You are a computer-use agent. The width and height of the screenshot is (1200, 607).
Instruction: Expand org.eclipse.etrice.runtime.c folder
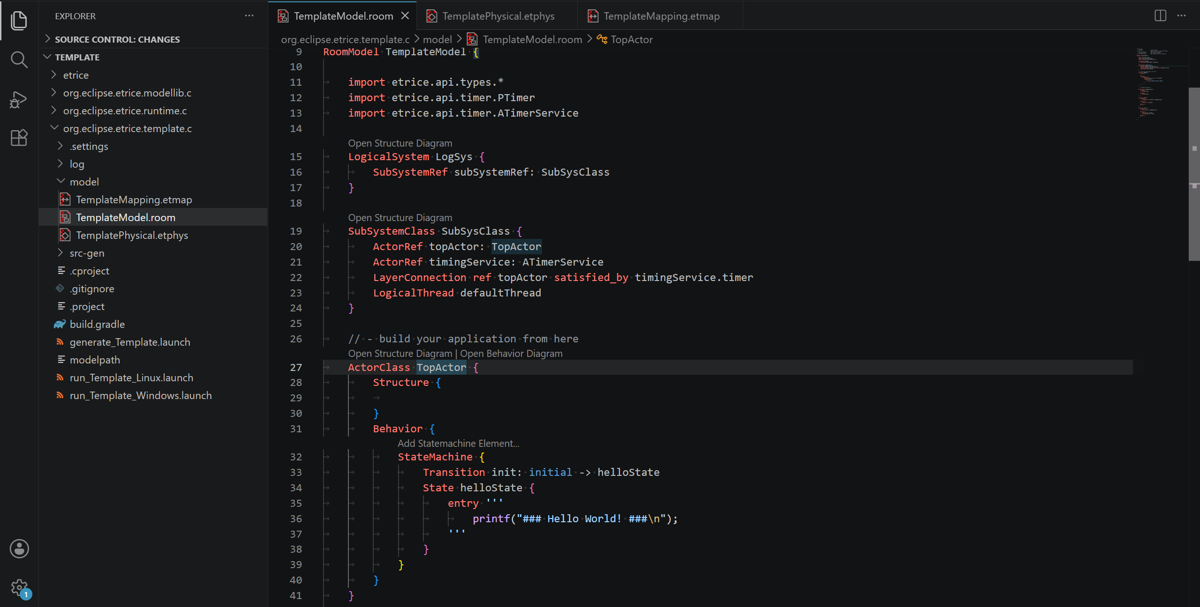click(53, 111)
